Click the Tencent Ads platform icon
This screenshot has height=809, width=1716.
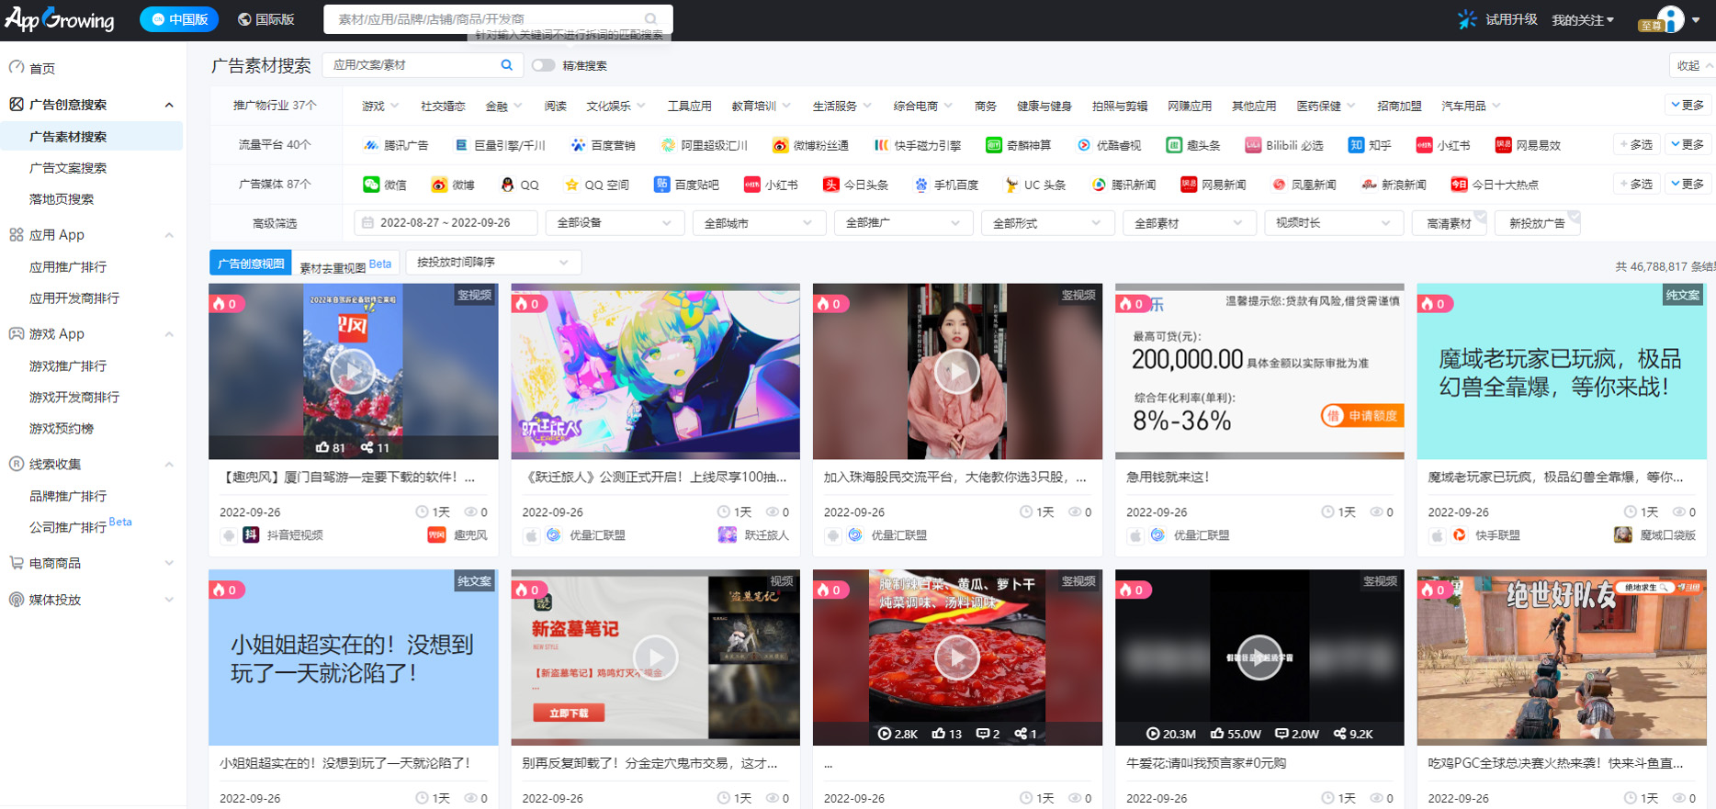(370, 145)
